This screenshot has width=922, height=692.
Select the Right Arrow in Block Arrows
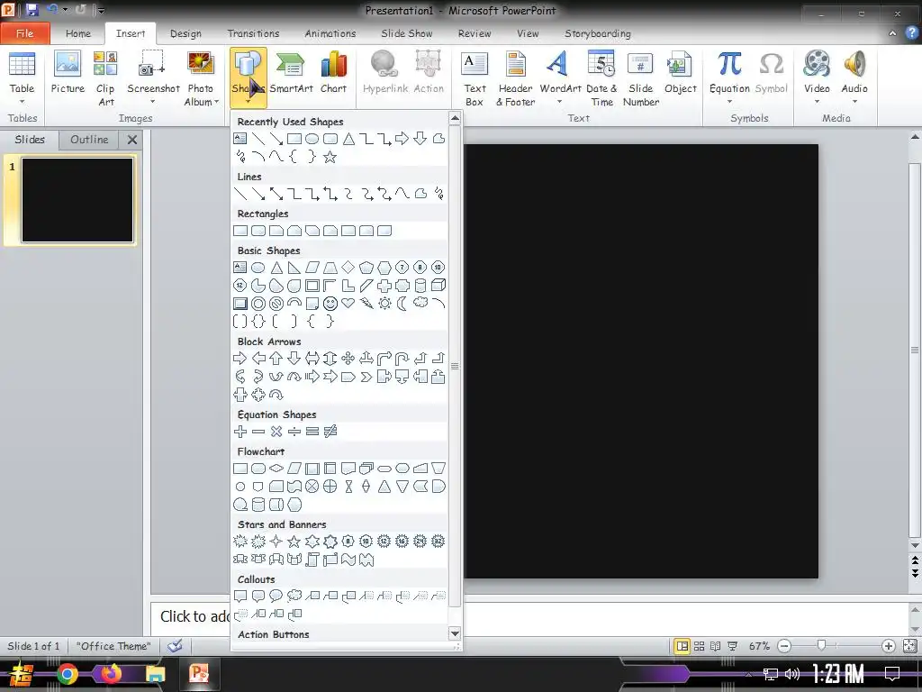click(x=240, y=359)
